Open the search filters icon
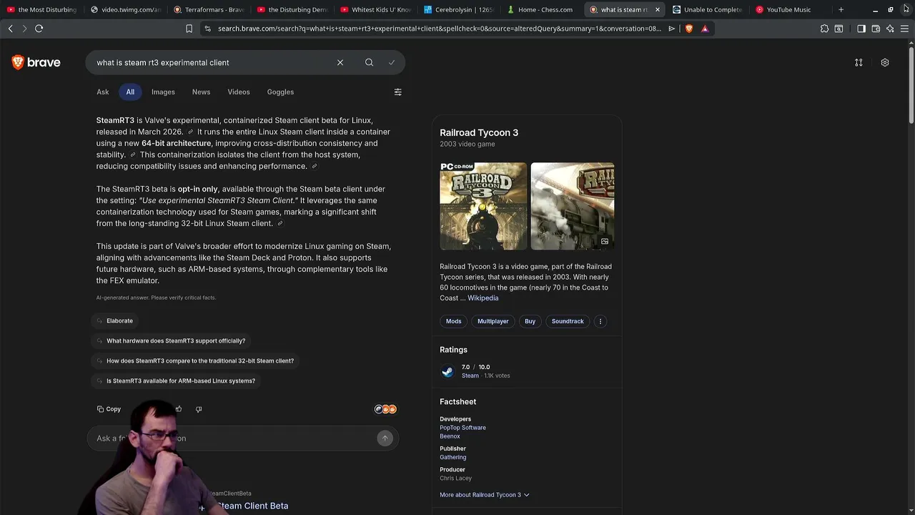The width and height of the screenshot is (915, 515). (398, 92)
